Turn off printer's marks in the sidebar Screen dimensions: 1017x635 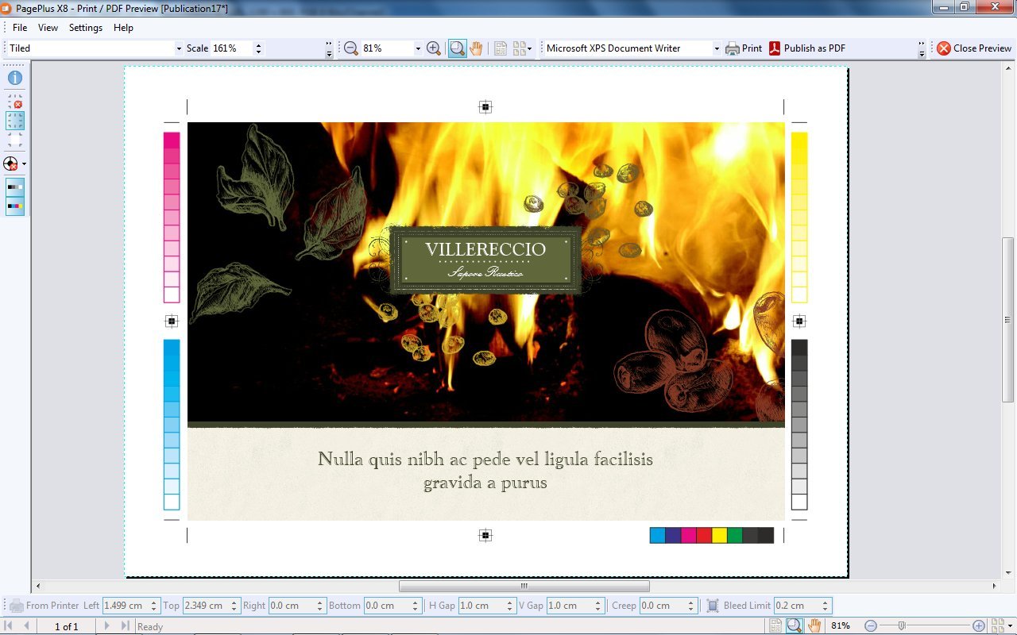14,102
